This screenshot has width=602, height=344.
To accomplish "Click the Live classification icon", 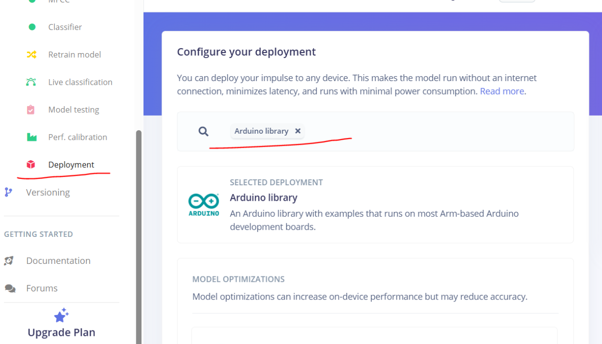I will [x=32, y=82].
